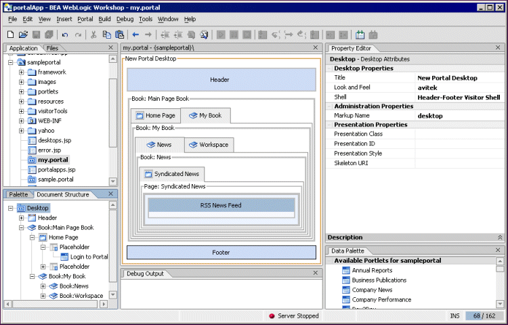Click the Start debug play icon
508x325 pixels.
pos(221,35)
